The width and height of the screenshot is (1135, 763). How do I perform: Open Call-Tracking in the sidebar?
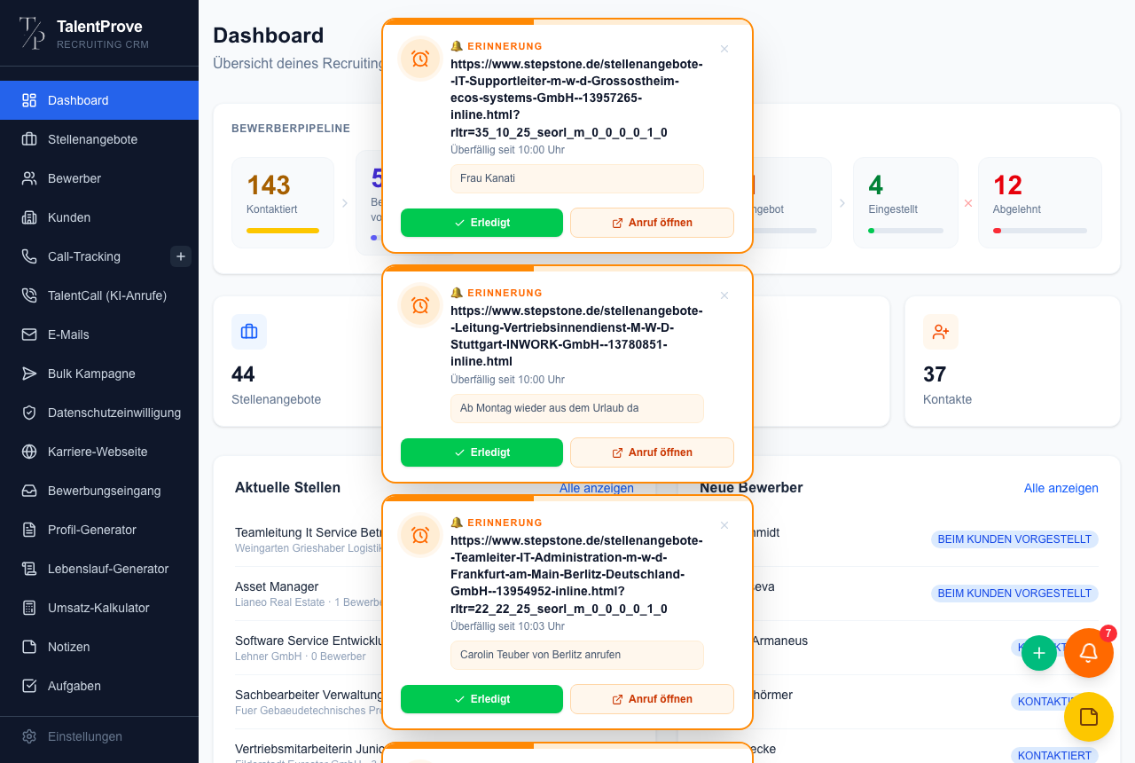tap(84, 256)
